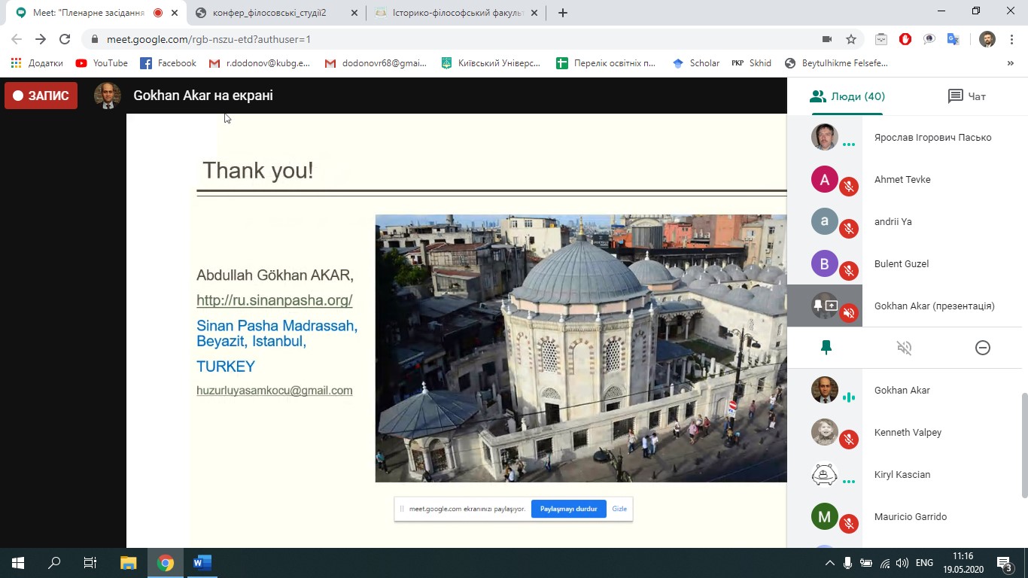Switch to the Люди (40) tab
The height and width of the screenshot is (578, 1028).
tap(847, 96)
